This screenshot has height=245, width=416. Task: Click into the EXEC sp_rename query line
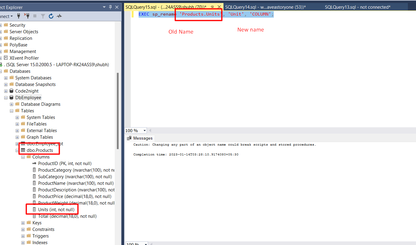[x=206, y=14]
